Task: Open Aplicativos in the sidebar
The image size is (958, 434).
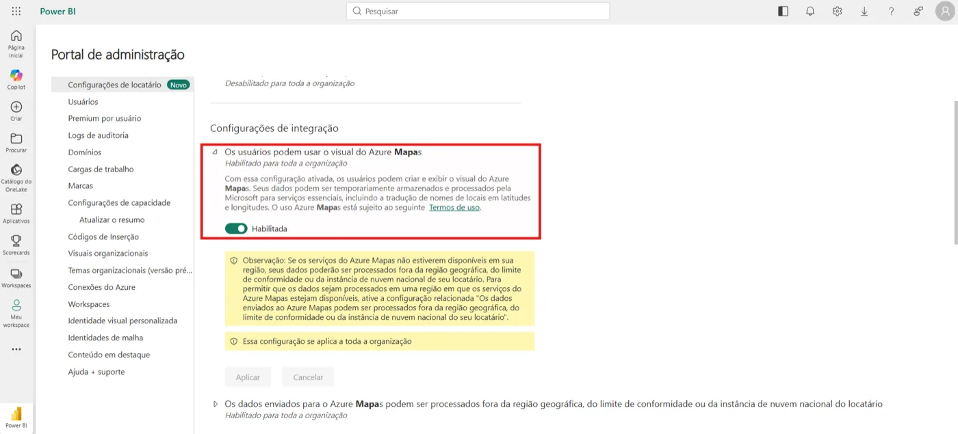Action: coord(16,214)
